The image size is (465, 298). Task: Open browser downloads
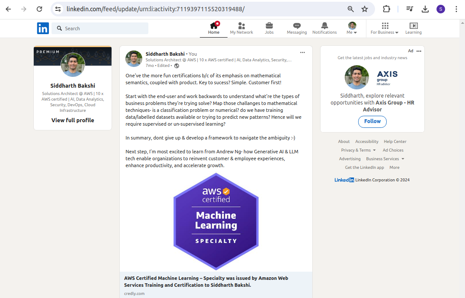click(x=425, y=9)
